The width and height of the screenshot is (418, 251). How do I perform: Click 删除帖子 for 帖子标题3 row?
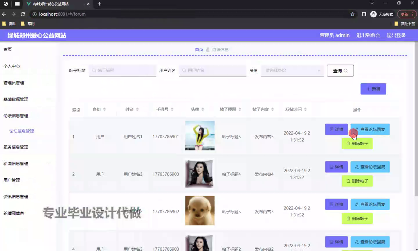tap(357, 218)
